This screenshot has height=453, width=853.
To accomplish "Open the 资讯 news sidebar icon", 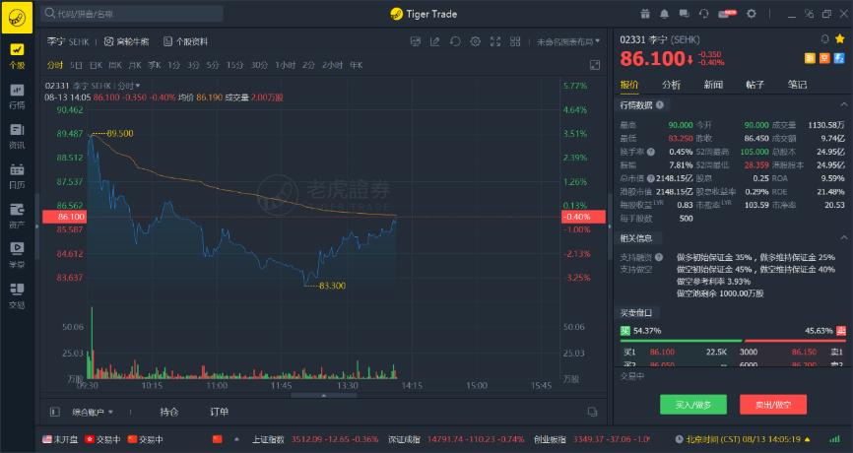I will (x=17, y=136).
